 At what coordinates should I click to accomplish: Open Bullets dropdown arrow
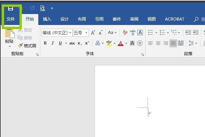tap(156, 33)
